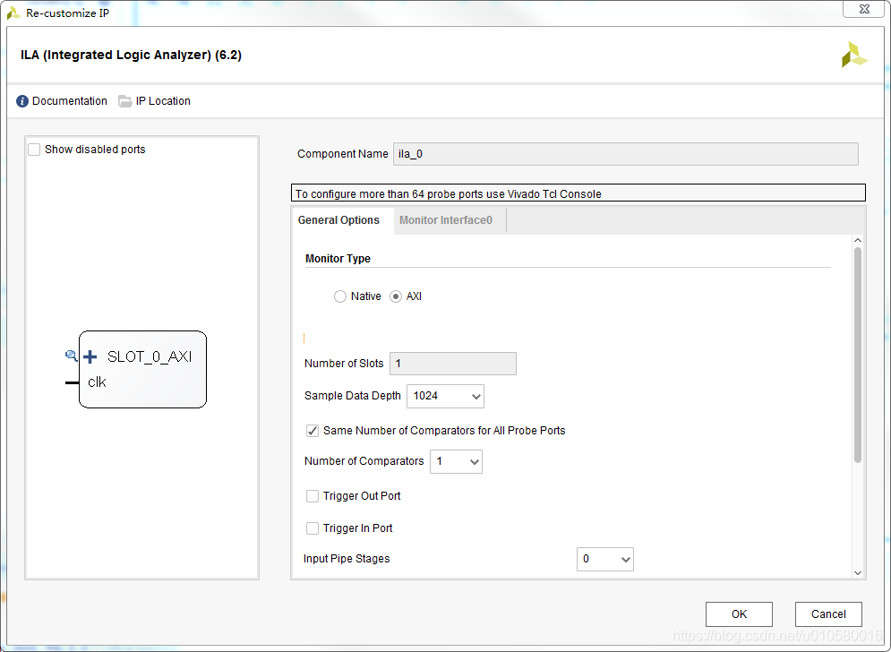The width and height of the screenshot is (891, 652).
Task: Click the Monitor Type heading
Action: point(338,259)
